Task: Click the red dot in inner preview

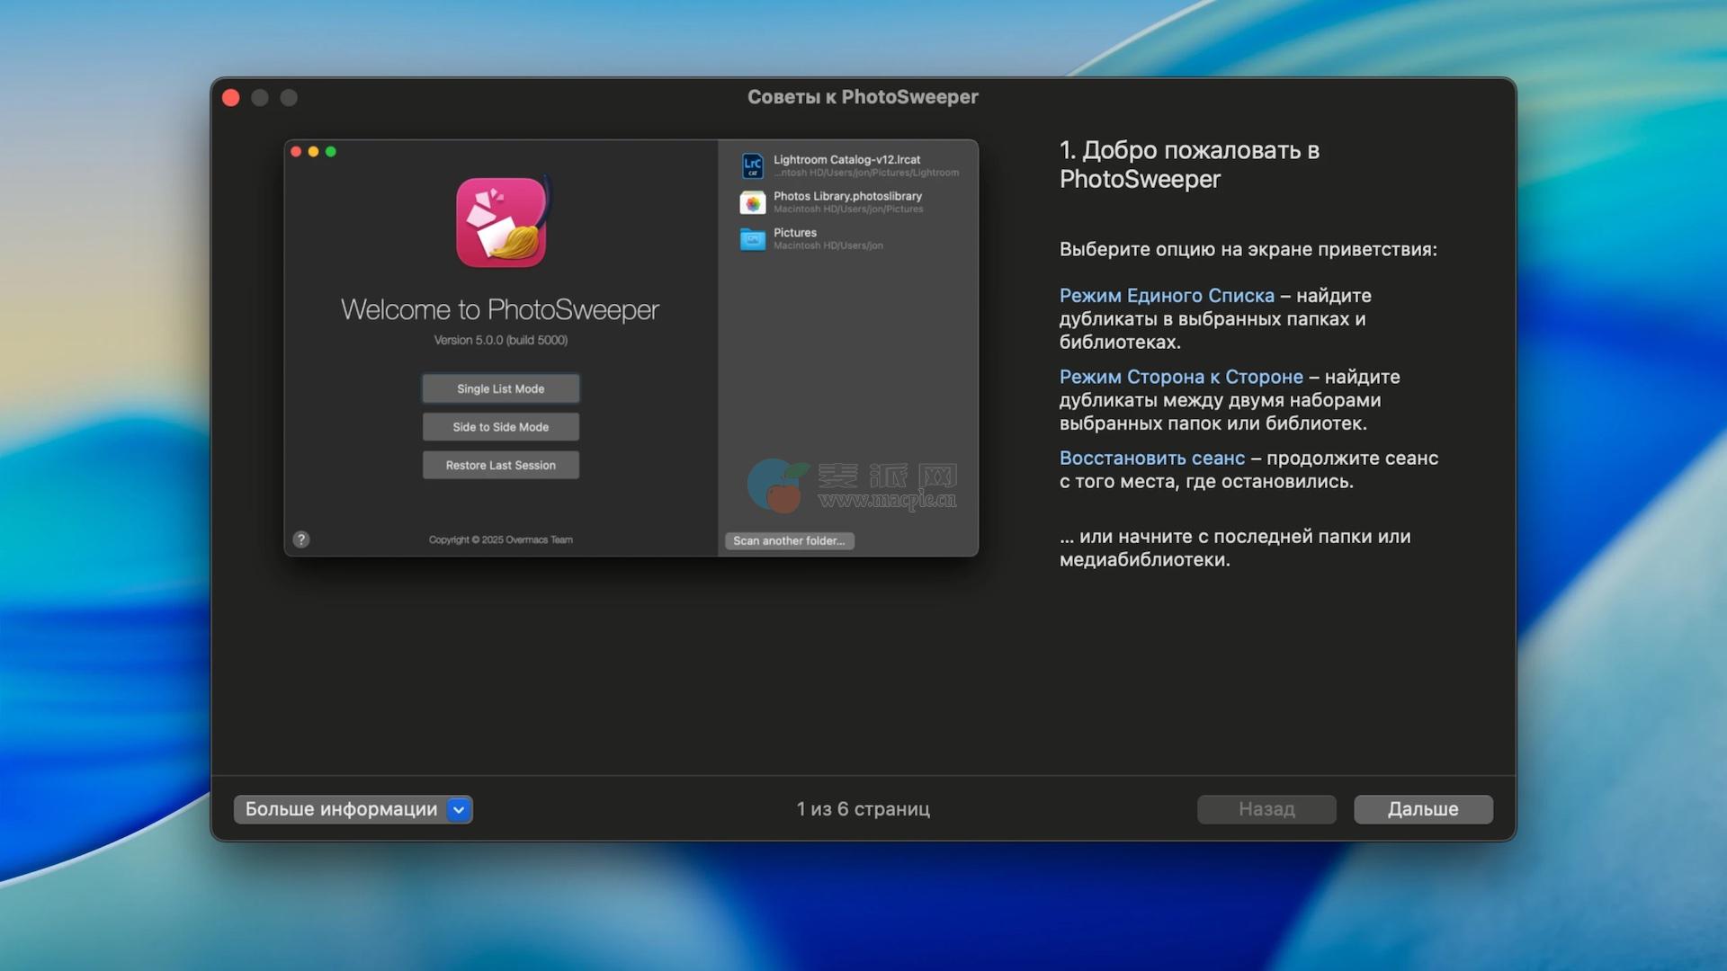Action: 296,152
